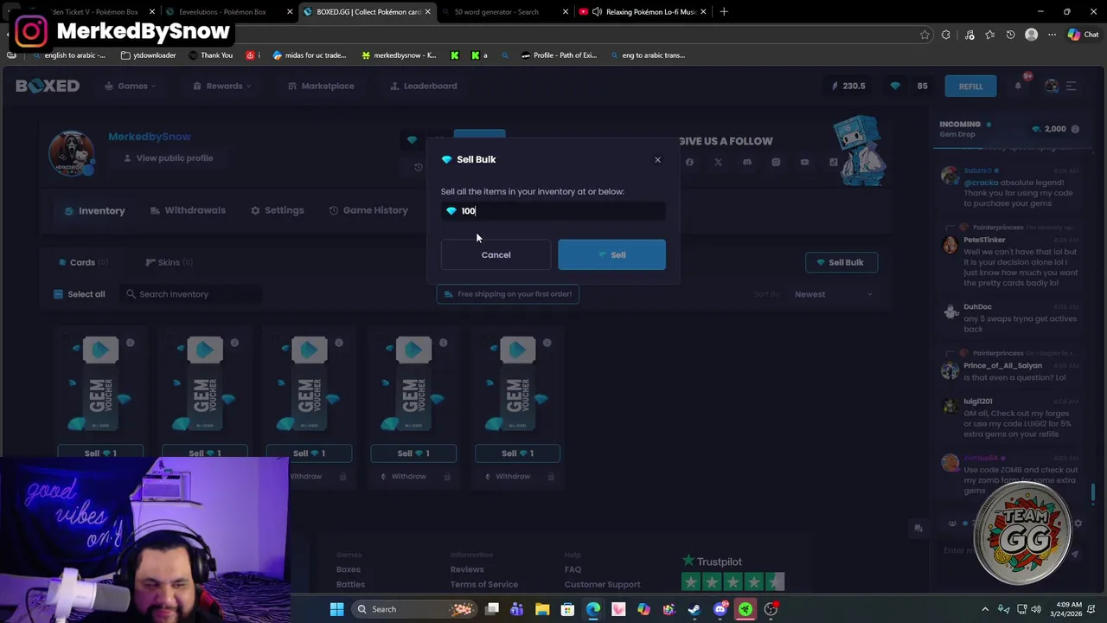Click info icon on fourth Gem Voucher
The height and width of the screenshot is (623, 1107).
[443, 343]
